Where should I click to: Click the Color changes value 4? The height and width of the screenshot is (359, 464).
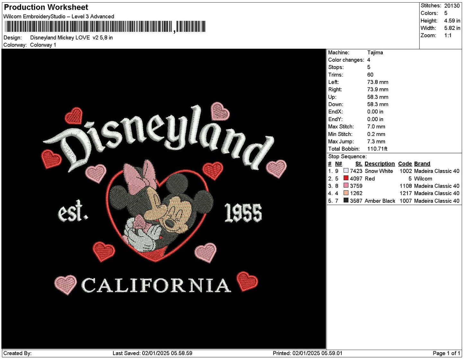(369, 60)
